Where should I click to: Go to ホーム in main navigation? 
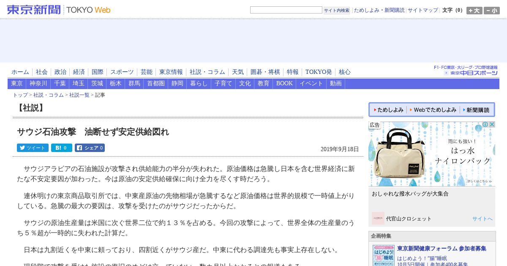pyautogui.click(x=20, y=72)
